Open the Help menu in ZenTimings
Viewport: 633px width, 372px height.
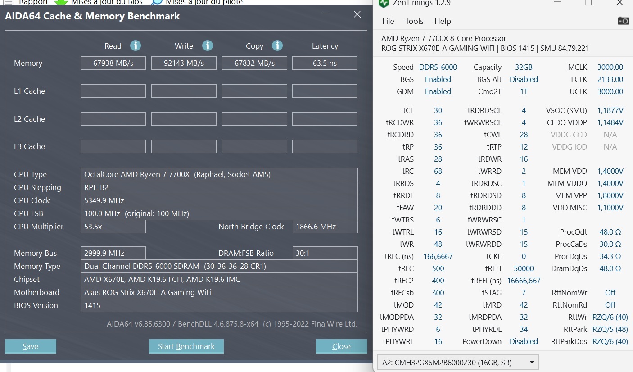pos(443,21)
